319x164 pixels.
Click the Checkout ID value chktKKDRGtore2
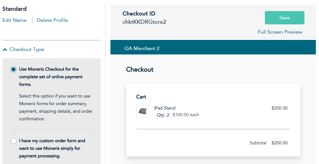(144, 22)
